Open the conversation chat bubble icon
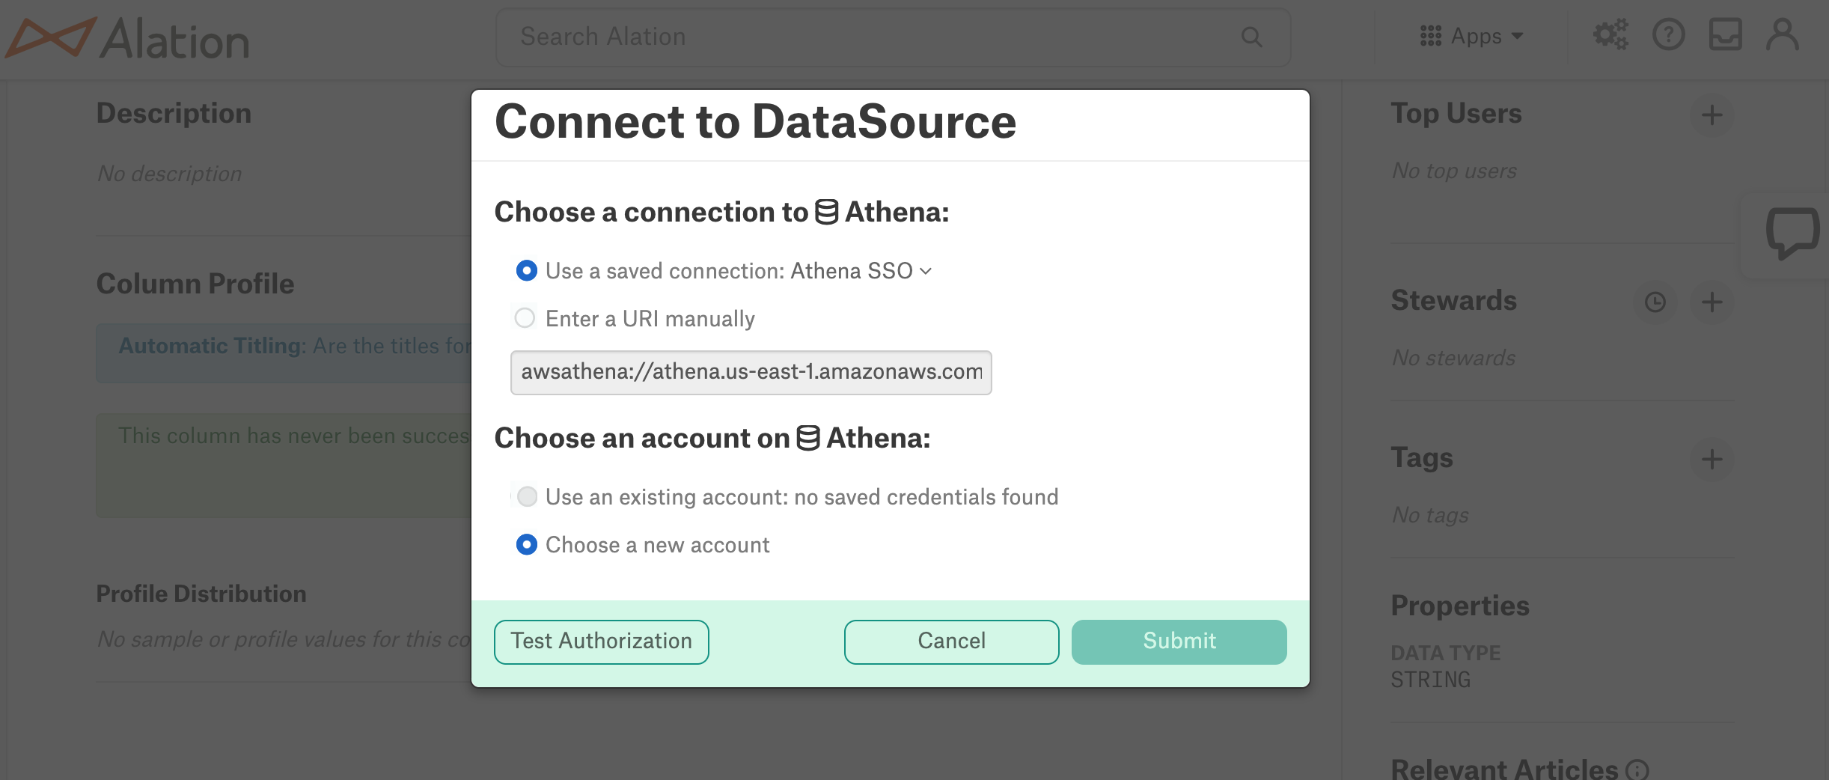The width and height of the screenshot is (1829, 780). [1792, 234]
